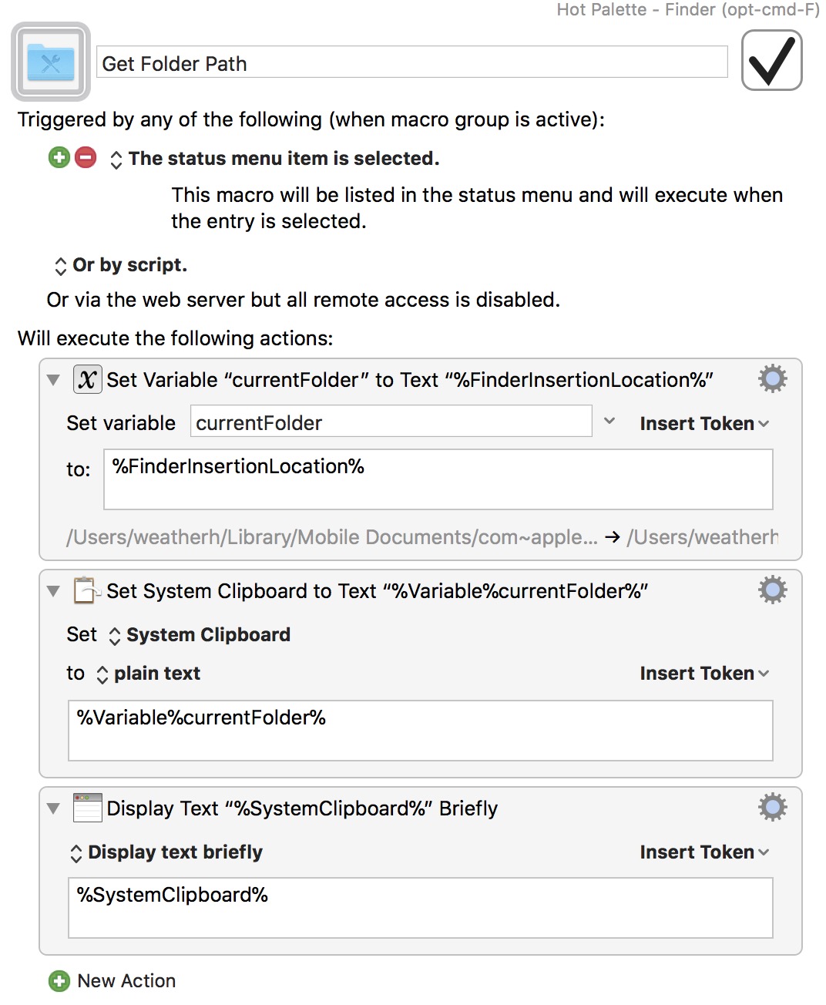
Task: Click the clipboard icon of second action
Action: point(88,590)
